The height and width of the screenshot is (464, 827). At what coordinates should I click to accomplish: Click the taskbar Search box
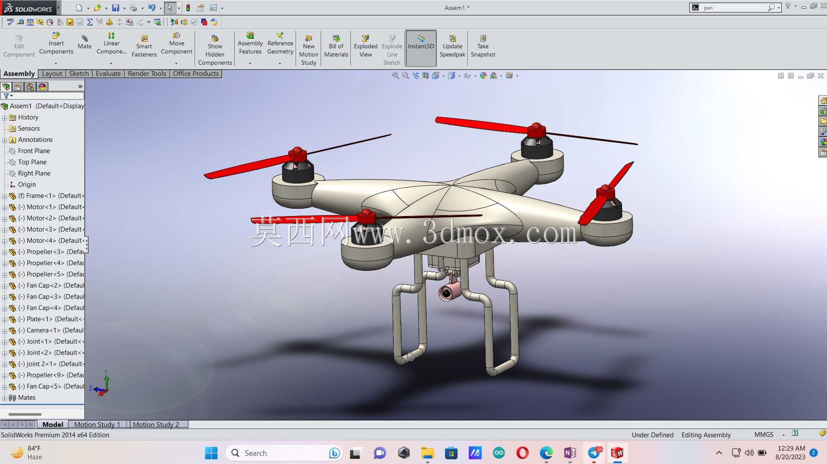[284, 453]
